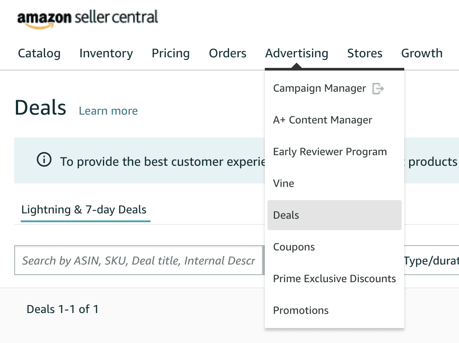
Task: Open the Catalog menu
Action: tap(39, 53)
